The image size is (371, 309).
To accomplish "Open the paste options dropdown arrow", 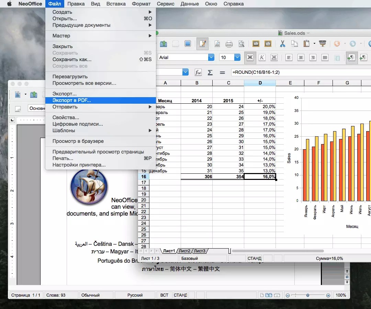I will 314,44.
